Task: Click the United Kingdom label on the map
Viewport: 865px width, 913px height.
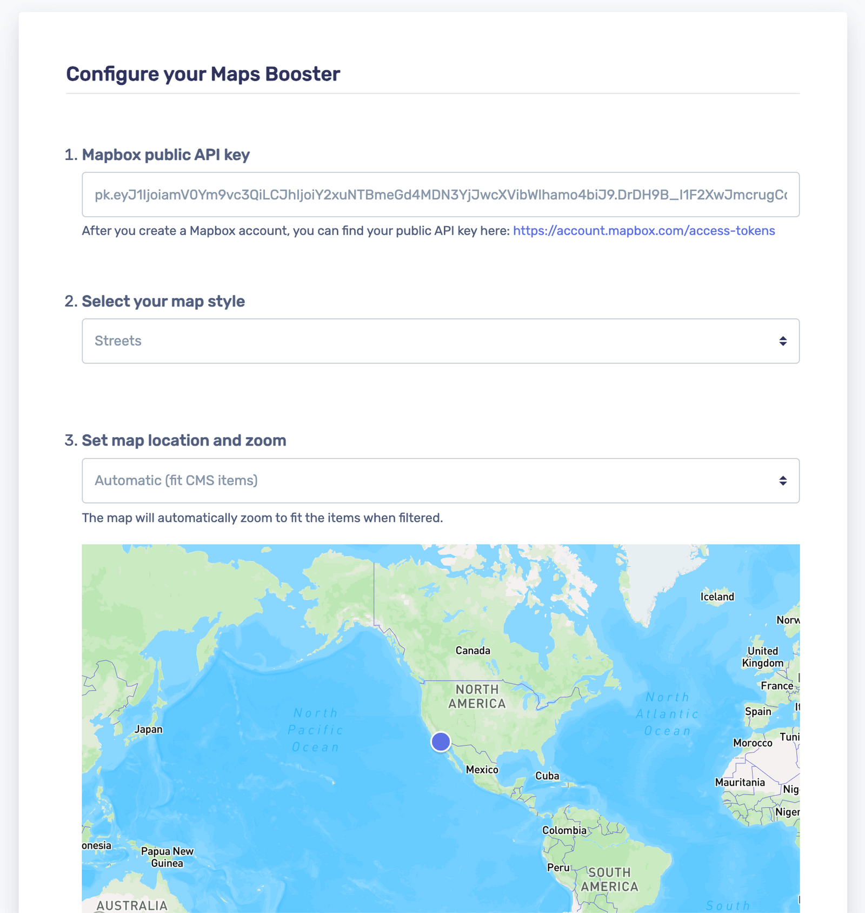Action: [x=763, y=657]
